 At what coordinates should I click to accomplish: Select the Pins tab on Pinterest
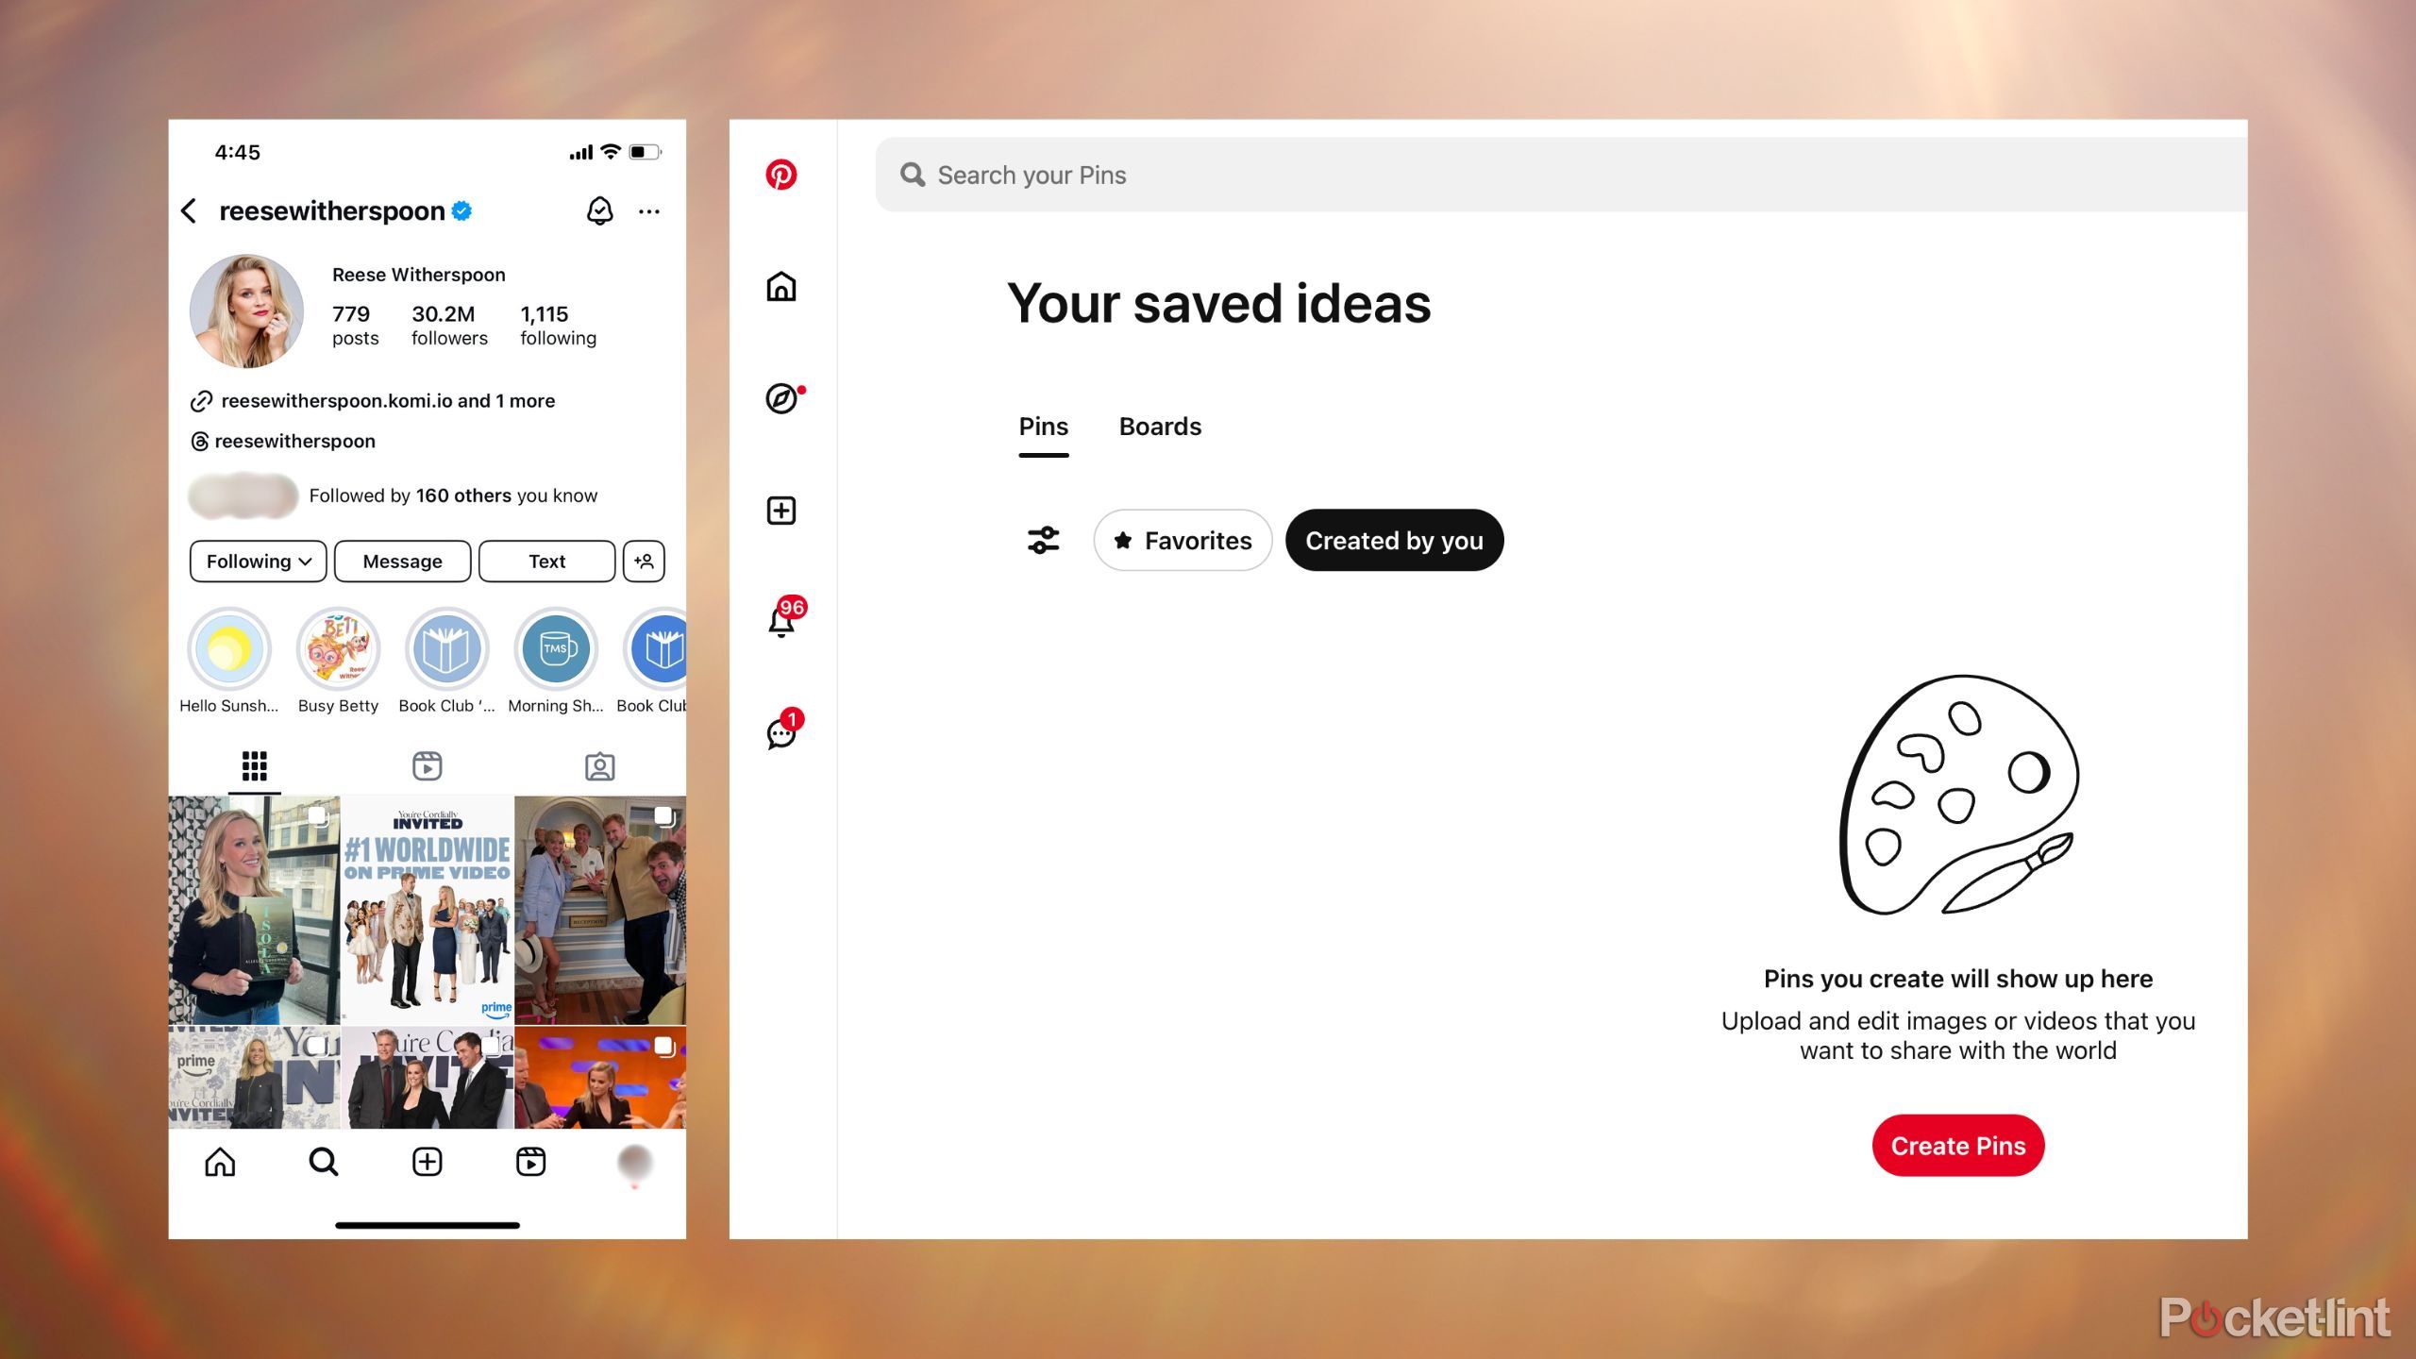tap(1042, 427)
